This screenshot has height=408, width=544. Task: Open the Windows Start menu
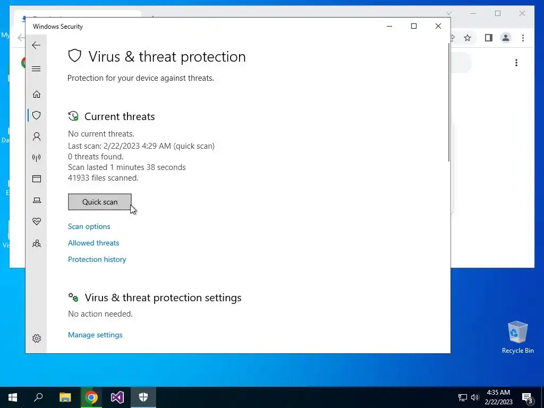[13, 397]
